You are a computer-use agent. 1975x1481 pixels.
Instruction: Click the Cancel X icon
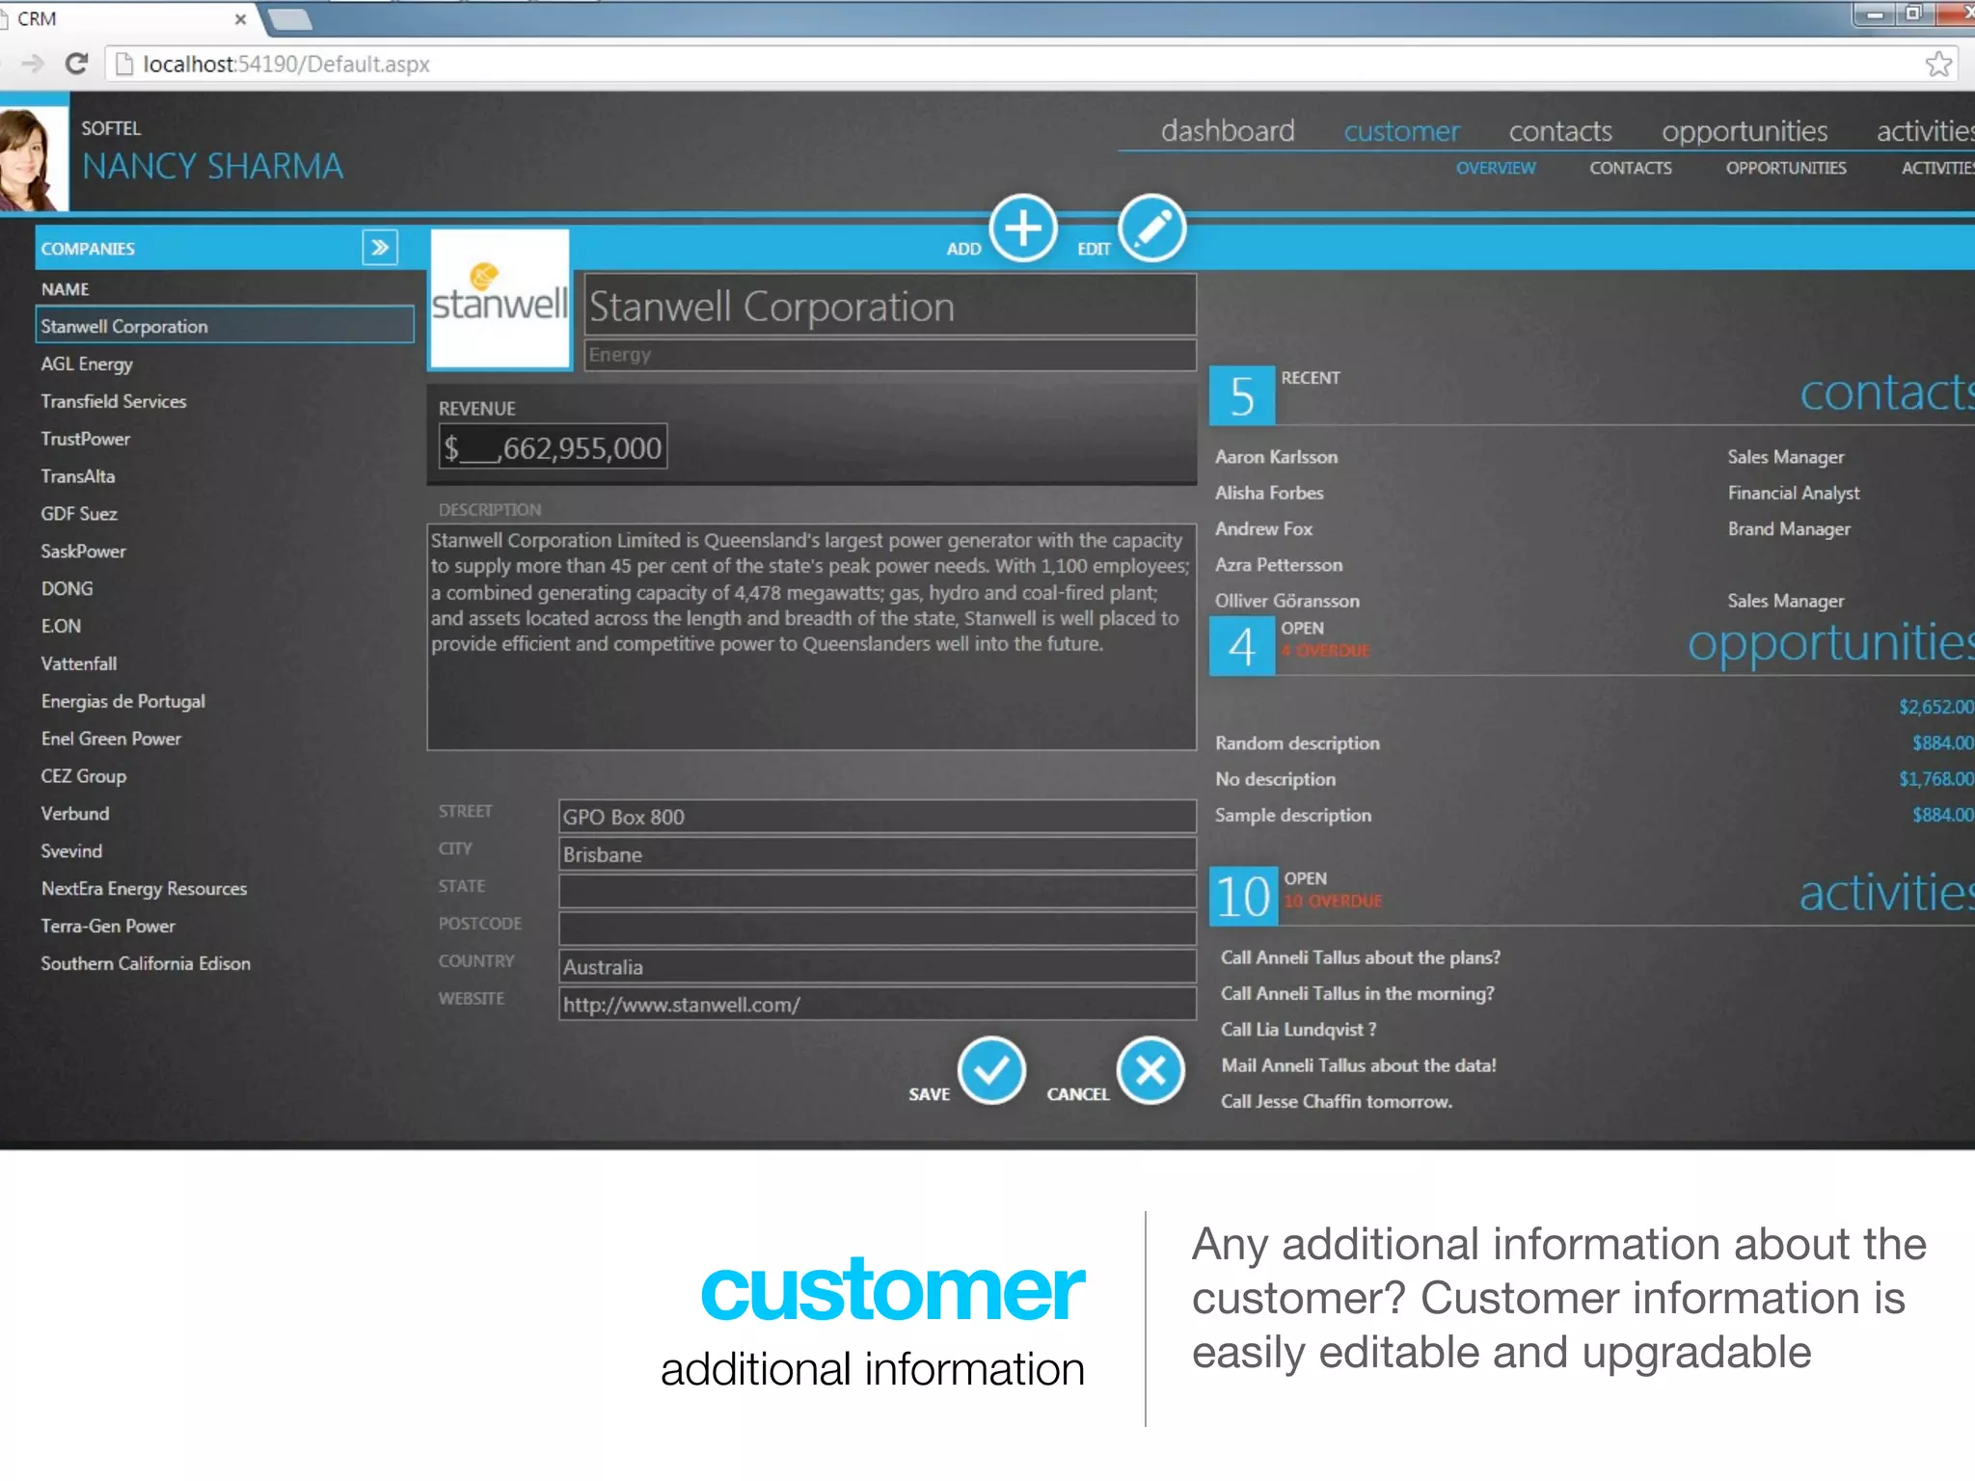tap(1150, 1070)
